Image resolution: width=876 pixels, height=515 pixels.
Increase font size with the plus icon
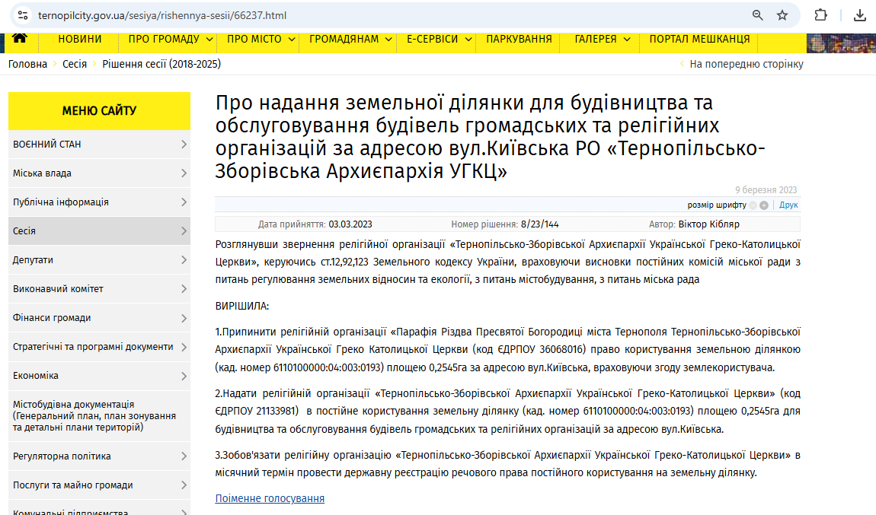pos(764,205)
